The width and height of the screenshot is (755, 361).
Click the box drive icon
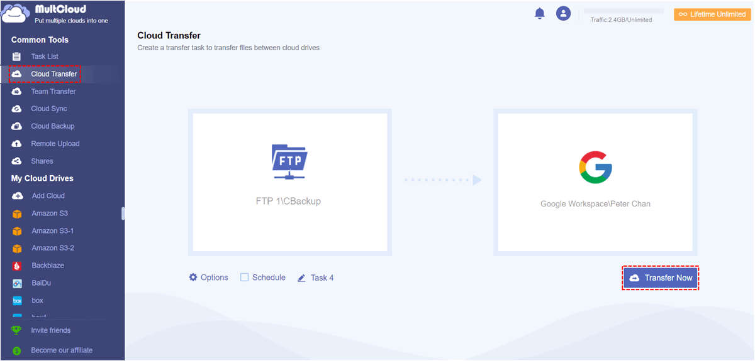pos(17,301)
